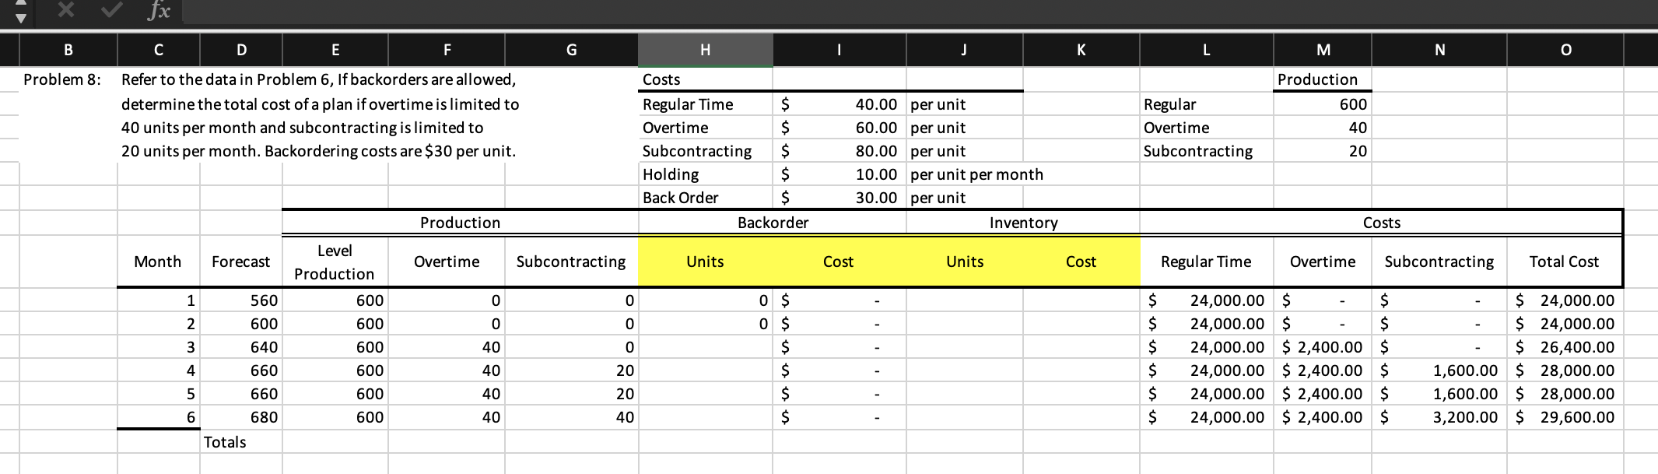Select the Total Cost column header cell
Screen dimensions: 1658x474
1565,262
